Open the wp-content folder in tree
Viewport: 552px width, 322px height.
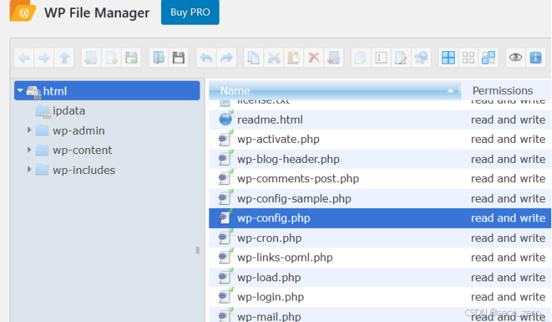coord(82,150)
